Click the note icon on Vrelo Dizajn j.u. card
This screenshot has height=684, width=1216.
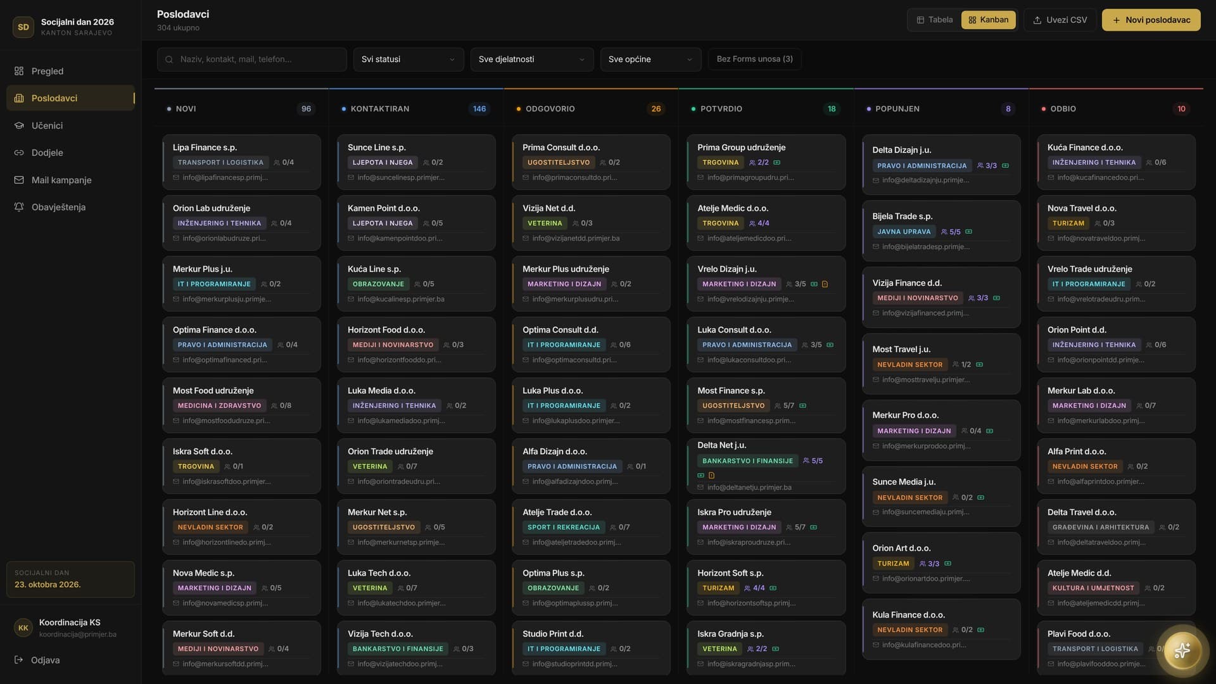pos(825,284)
